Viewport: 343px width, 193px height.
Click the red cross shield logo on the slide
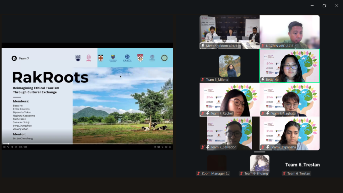(x=100, y=58)
